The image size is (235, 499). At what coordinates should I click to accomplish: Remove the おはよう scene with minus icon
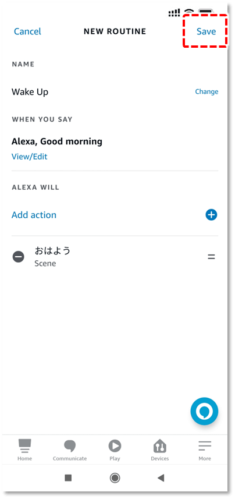[x=19, y=257]
